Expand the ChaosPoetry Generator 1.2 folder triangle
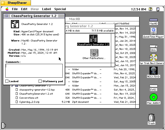This screenshot has width=165, height=130. 12,86
